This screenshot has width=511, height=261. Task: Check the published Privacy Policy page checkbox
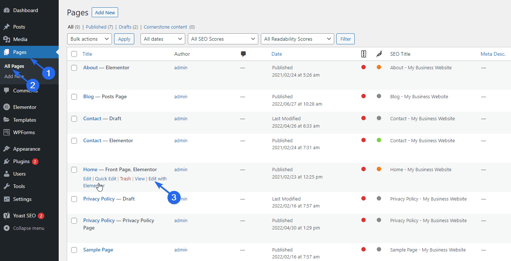74,221
